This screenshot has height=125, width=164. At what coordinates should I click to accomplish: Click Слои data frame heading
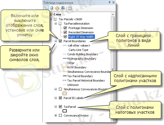pos(57,14)
